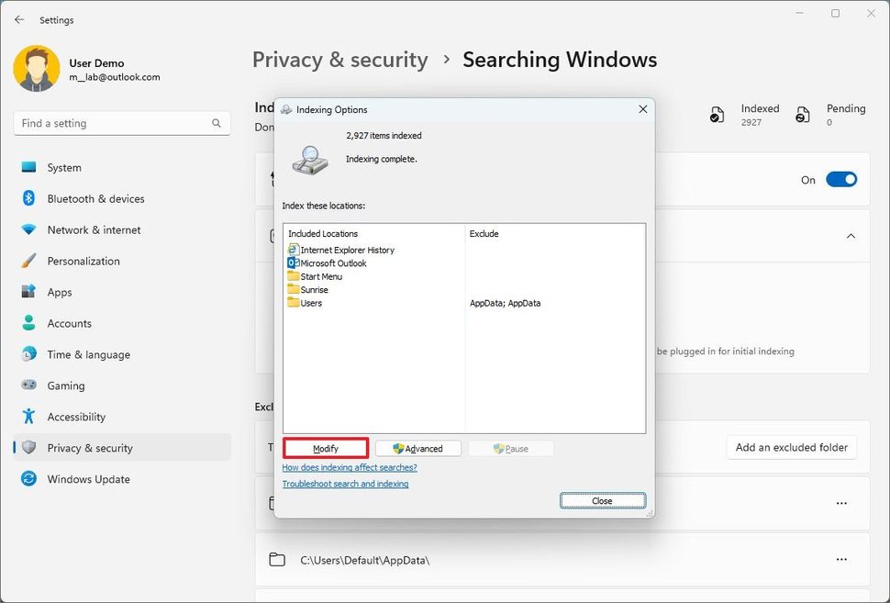The width and height of the screenshot is (890, 603).
Task: Select Apps in the sidebar menu
Action: (x=30, y=292)
